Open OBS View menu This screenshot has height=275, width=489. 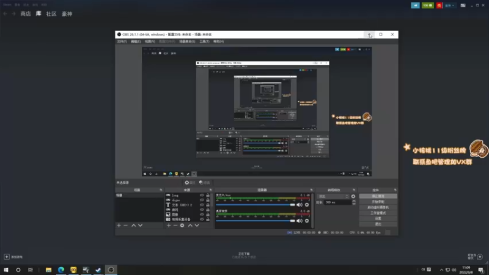click(150, 42)
